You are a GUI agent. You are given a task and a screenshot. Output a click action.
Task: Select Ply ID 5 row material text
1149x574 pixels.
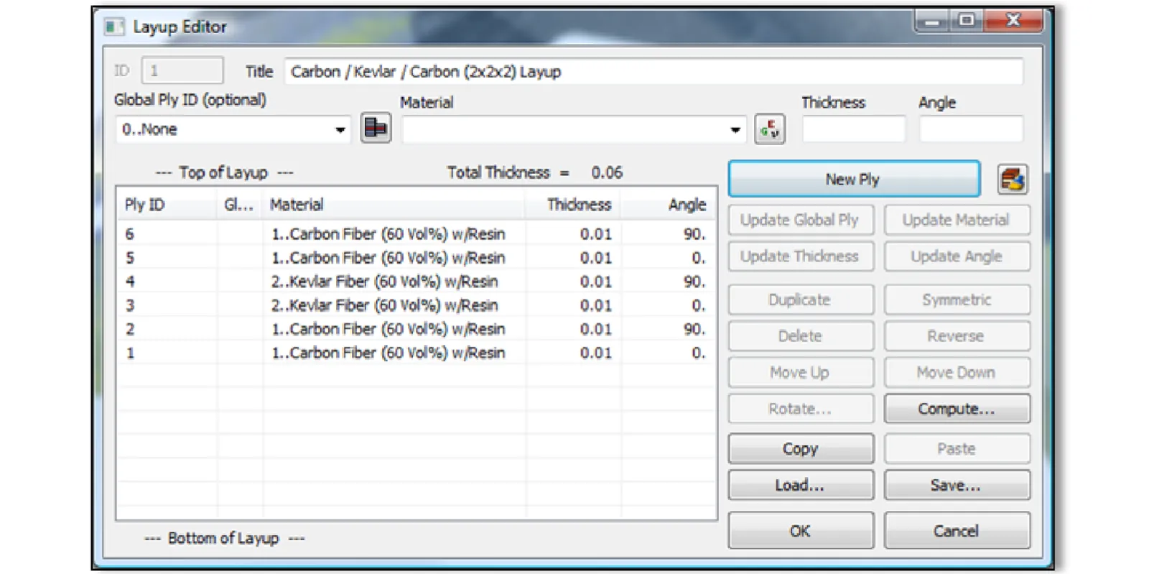(388, 258)
